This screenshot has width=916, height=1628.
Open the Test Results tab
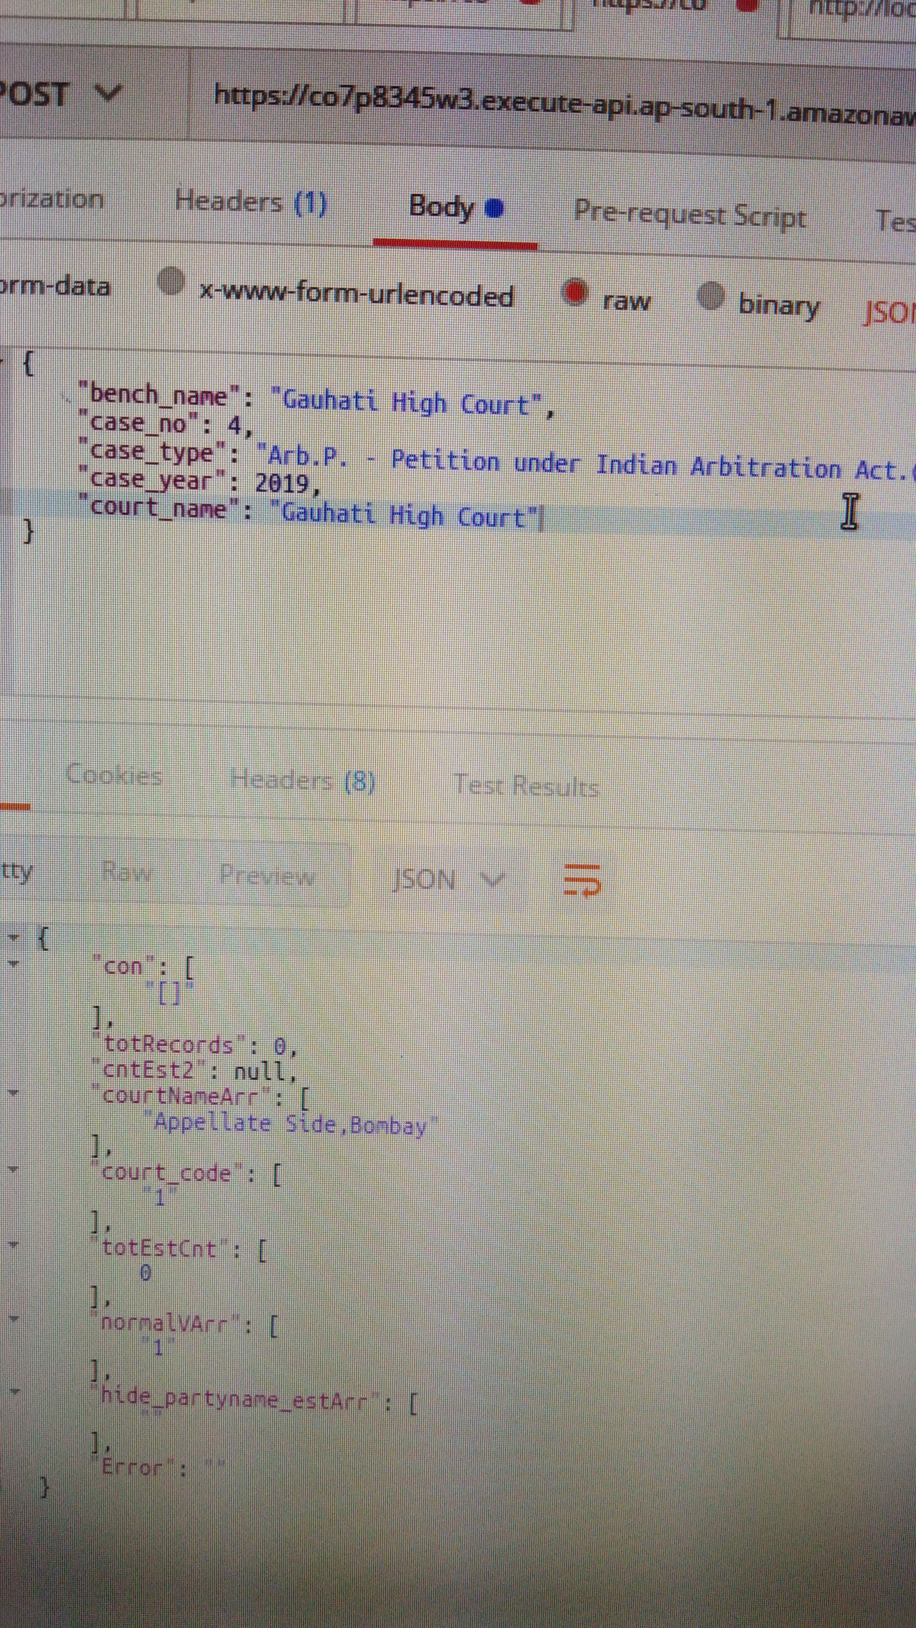tap(526, 786)
